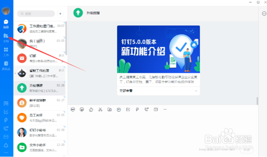Click the schedule calendar icon in chat toolbar

119,109
